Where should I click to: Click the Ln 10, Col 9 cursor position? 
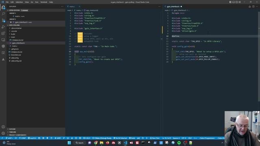pyautogui.click(x=167, y=138)
